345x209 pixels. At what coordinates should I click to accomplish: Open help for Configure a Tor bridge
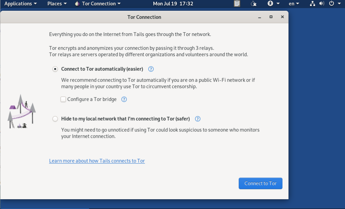pyautogui.click(x=124, y=99)
